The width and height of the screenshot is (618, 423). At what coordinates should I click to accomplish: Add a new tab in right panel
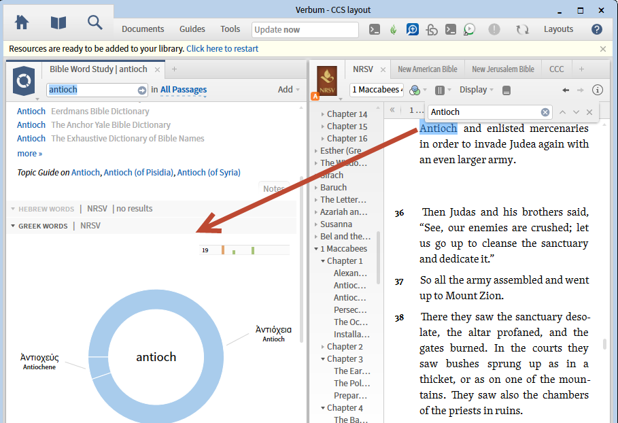point(581,69)
